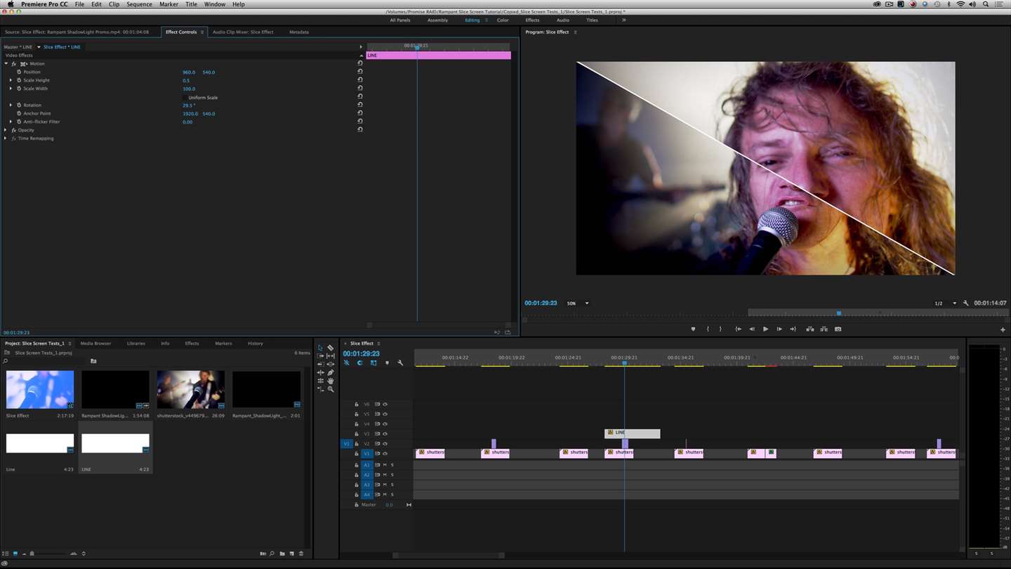Open the Sequence menu
This screenshot has width=1011, height=569.
[x=139, y=4]
